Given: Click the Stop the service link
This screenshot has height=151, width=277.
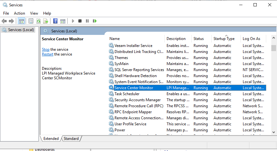Looking at the screenshot, I should 46,49.
